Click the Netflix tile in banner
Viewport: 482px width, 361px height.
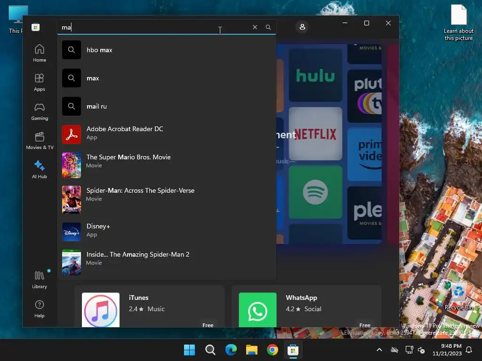tap(315, 134)
